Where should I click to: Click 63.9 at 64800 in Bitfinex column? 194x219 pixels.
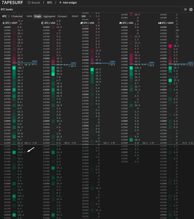click(98, 70)
